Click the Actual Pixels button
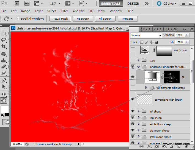The width and height of the screenshot is (195, 150). [60, 19]
